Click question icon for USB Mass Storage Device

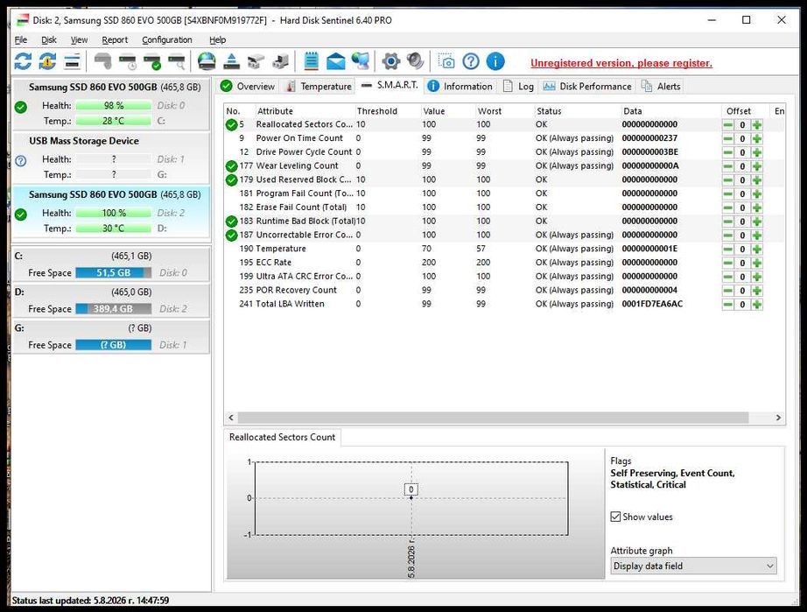21,161
